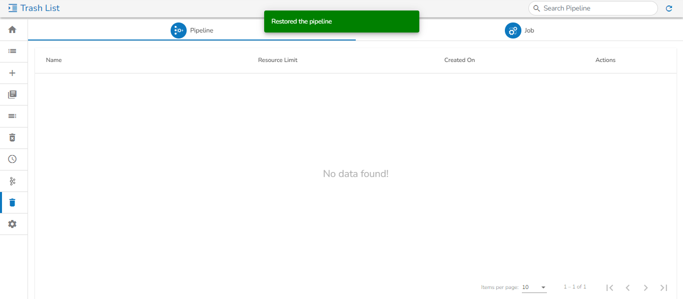Open the delete-bin X icon in sidebar
The image size is (683, 299).
(13, 137)
